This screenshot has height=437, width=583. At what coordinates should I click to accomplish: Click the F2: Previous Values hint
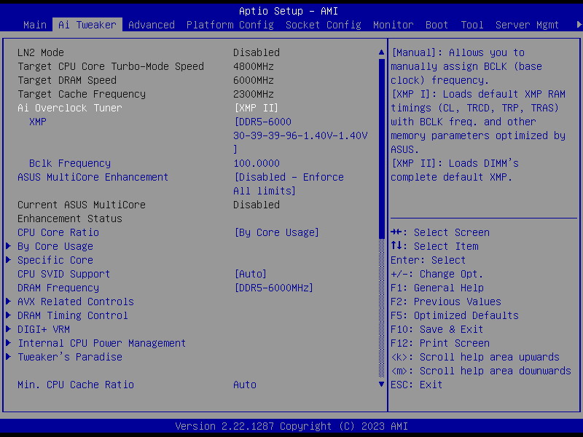click(x=446, y=302)
